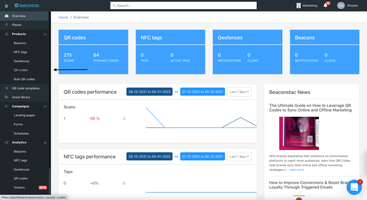Screen dimensions: 367x200
Task: Click the Asset library folder icon
Action: (x=7, y=97)
